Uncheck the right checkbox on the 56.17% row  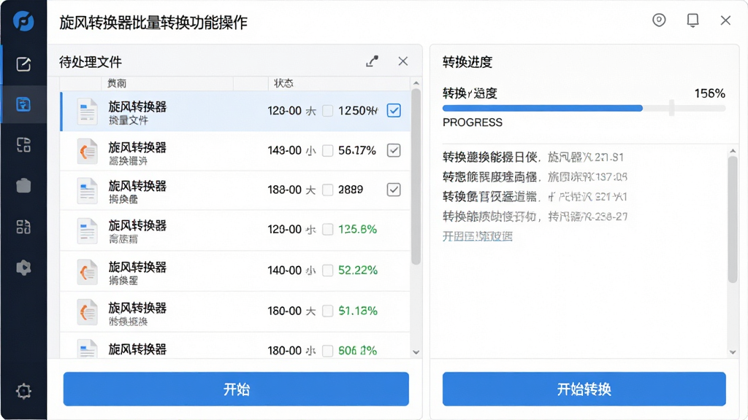394,150
